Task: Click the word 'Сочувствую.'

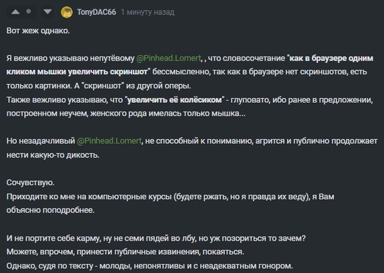Action: 30,182
